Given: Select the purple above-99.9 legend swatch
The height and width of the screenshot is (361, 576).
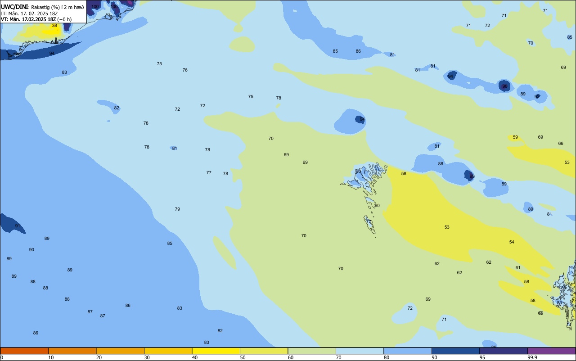Looking at the screenshot, I should pos(551,351).
